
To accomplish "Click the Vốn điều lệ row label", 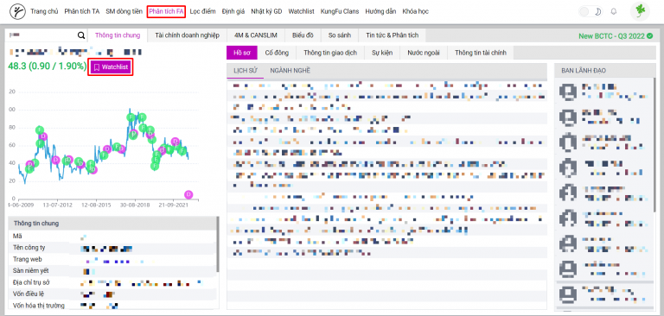I will click(29, 294).
